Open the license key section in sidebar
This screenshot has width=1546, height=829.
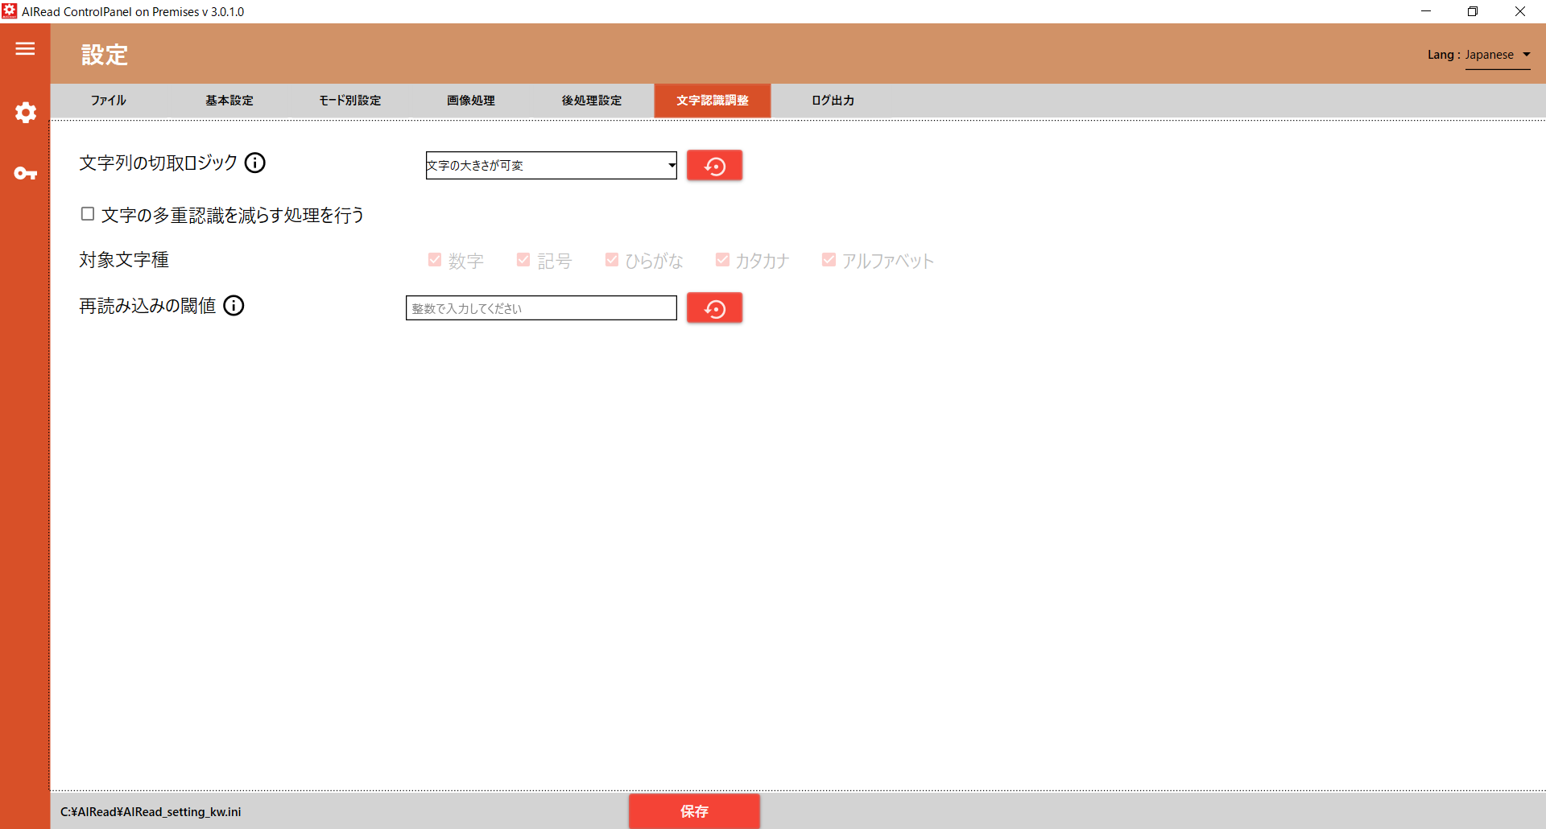(x=25, y=173)
